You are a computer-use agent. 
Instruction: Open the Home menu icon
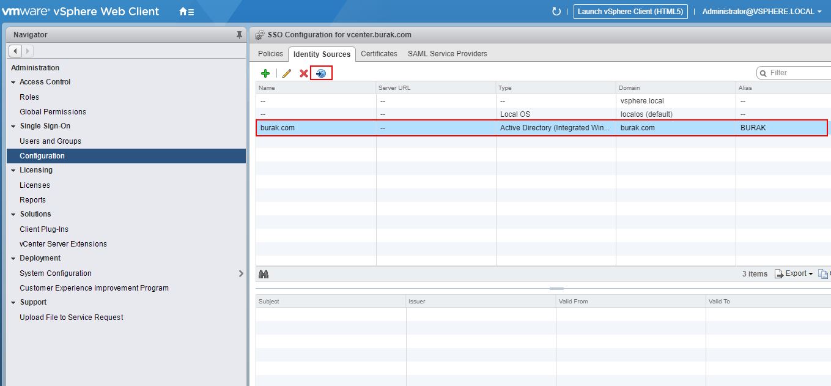(x=187, y=12)
